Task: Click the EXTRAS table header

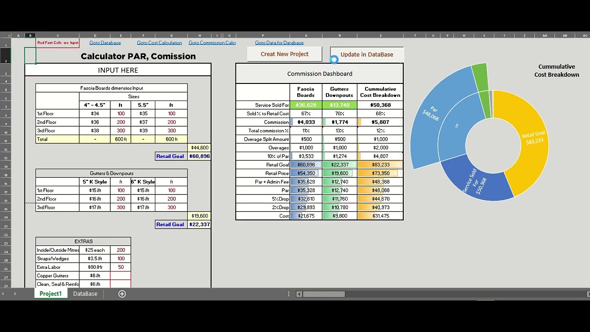Action: 83,242
